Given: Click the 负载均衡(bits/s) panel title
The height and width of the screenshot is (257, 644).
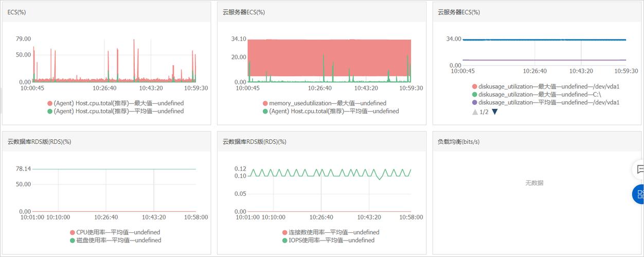Looking at the screenshot, I should click(x=458, y=141).
